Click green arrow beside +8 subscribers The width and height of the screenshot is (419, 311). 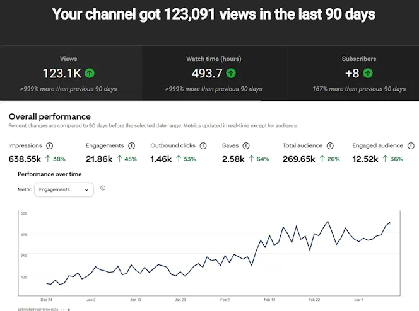point(368,73)
